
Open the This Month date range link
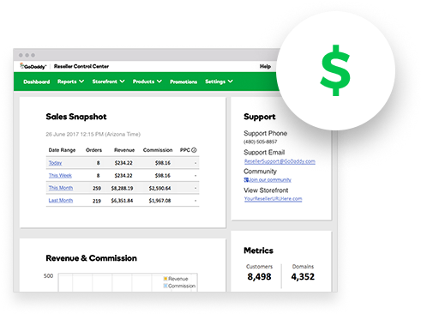pos(61,188)
